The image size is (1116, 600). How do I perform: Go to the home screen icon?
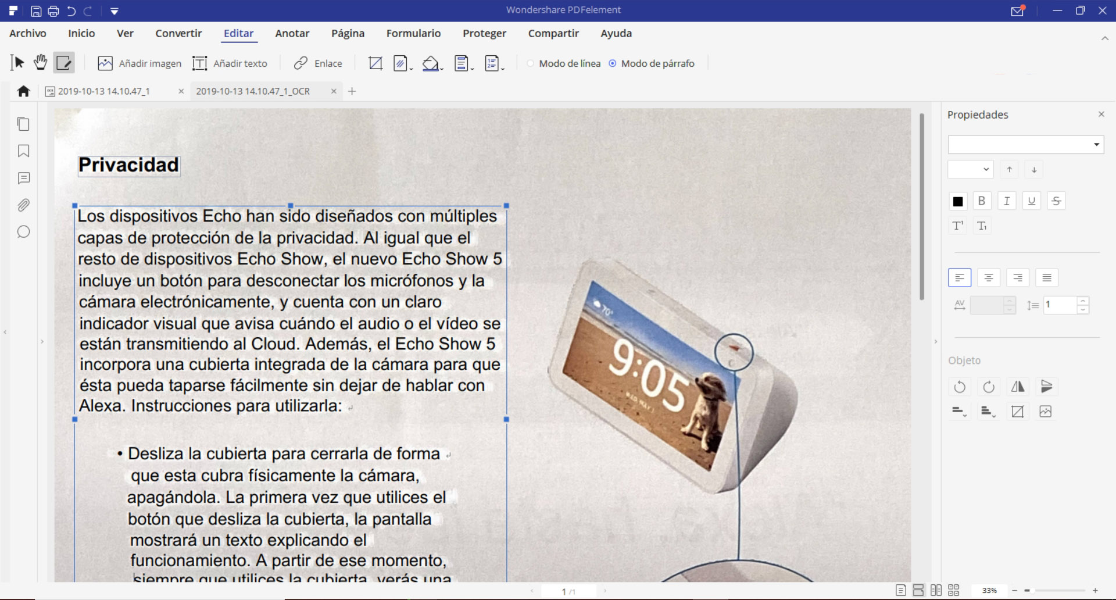coord(24,91)
